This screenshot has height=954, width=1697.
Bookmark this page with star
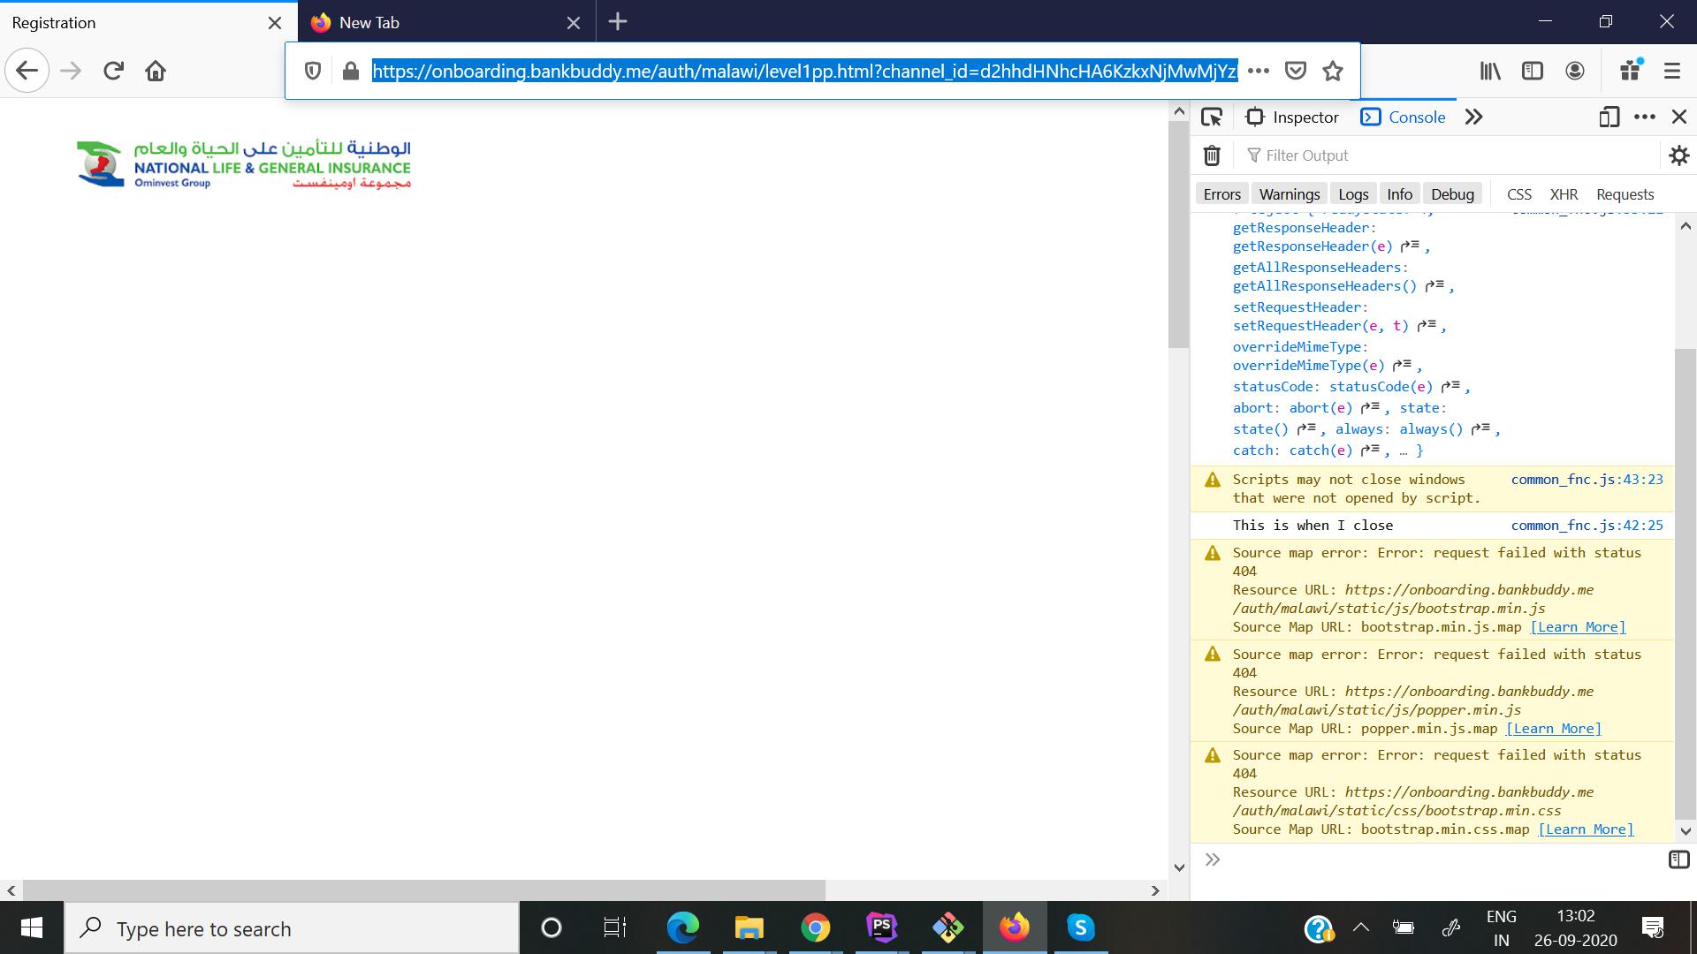pos(1333,71)
